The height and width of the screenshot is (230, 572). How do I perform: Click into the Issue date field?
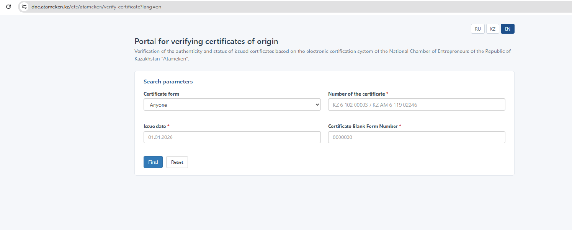(232, 137)
